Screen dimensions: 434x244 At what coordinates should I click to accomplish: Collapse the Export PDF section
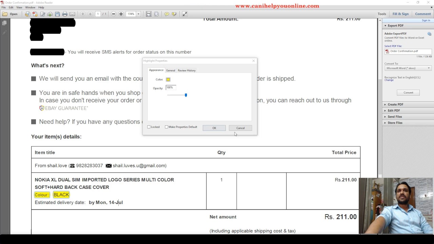point(385,26)
